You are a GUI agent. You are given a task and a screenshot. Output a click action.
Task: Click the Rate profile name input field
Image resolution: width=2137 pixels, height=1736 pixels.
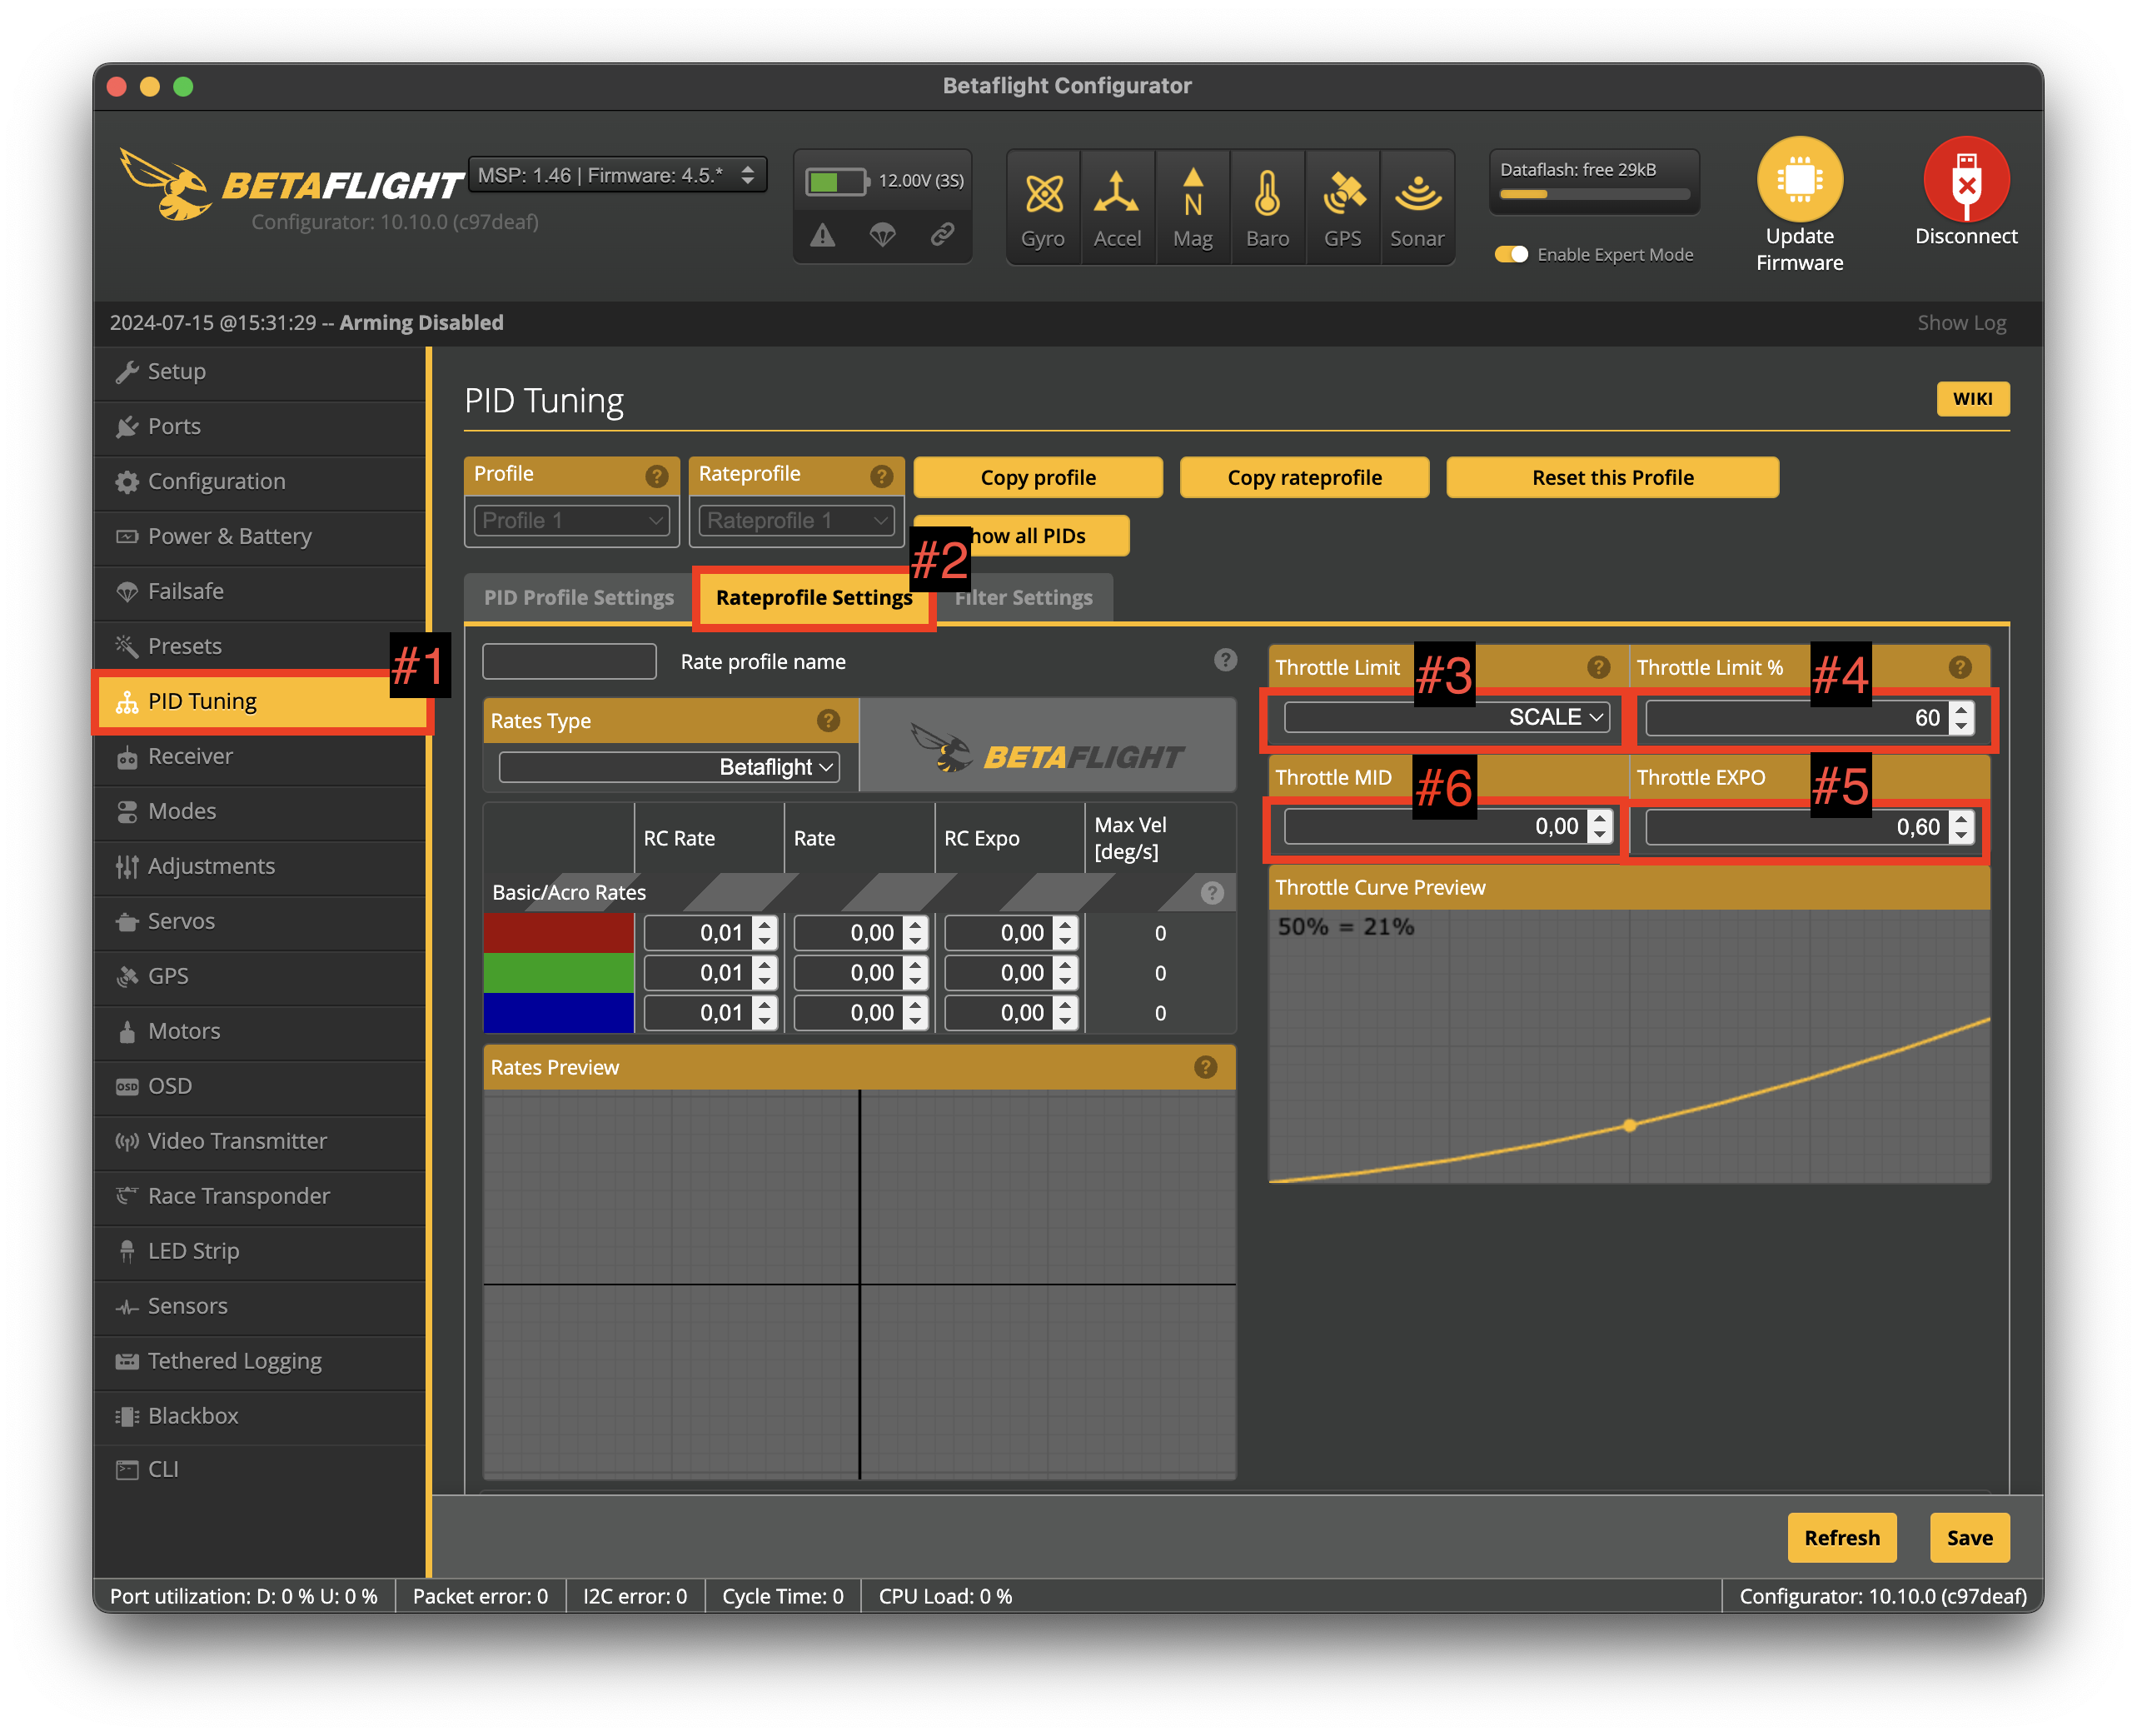[569, 661]
